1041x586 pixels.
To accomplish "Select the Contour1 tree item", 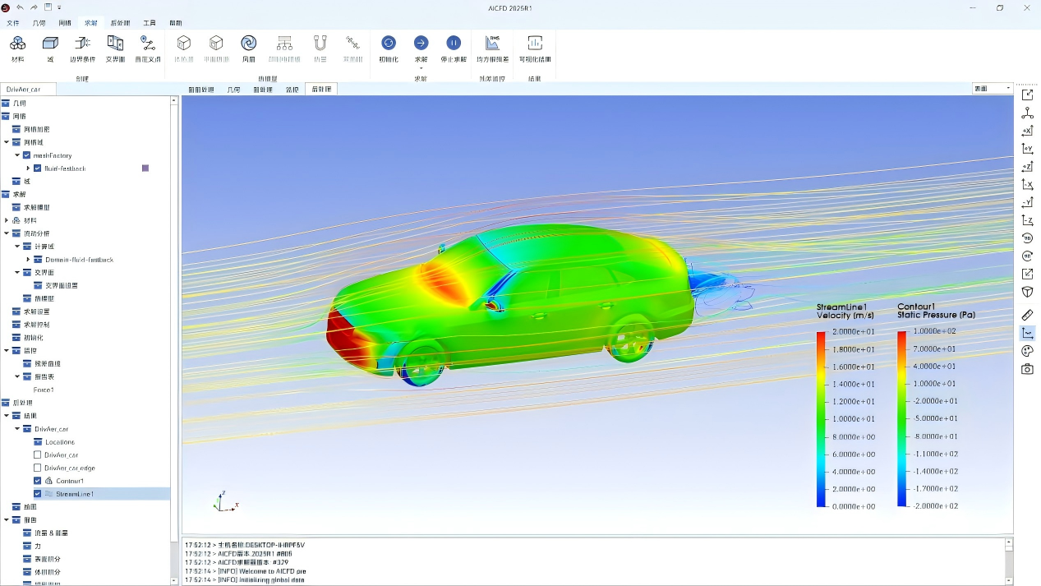I will pos(70,481).
